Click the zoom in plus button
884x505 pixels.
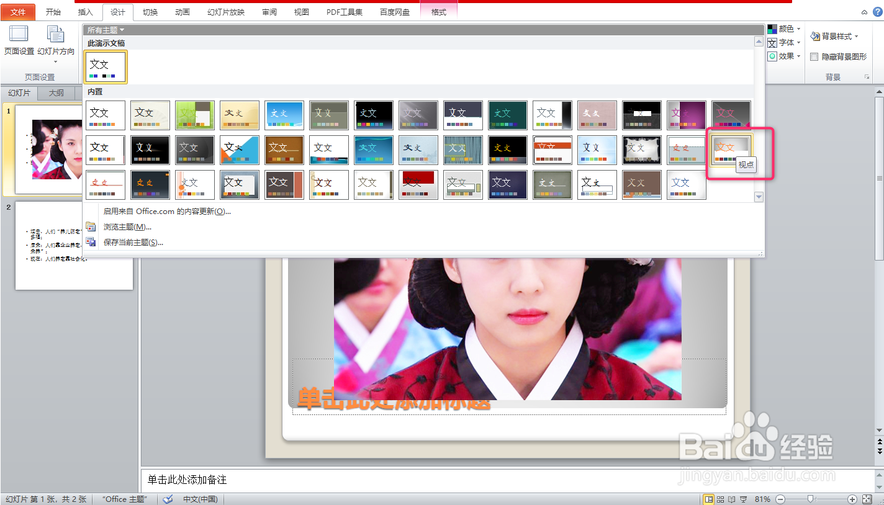[x=852, y=499]
